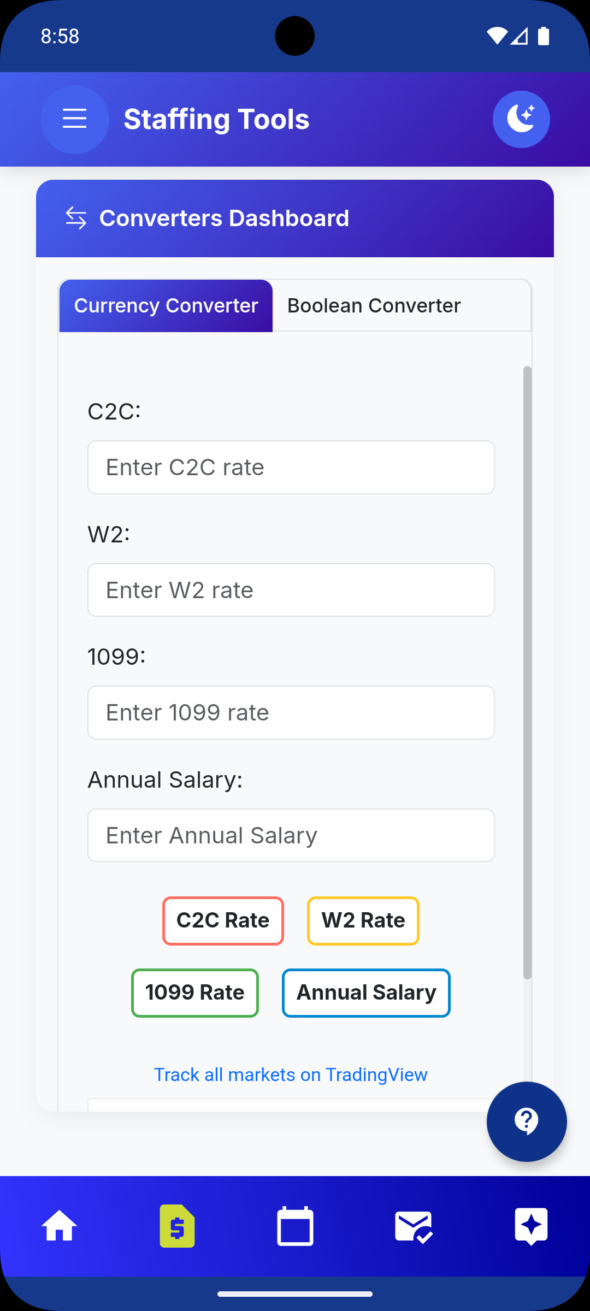
Task: Open the calendar icon in bottom bar
Action: (295, 1226)
